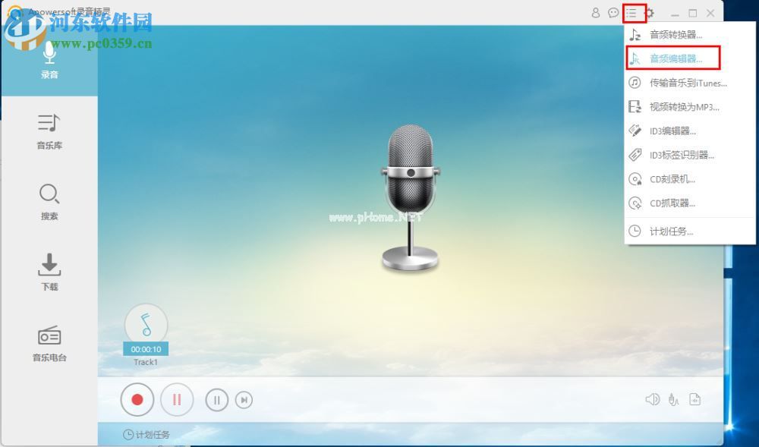This screenshot has width=759, height=447.
Task: Open the tools list menu icon
Action: click(x=631, y=13)
